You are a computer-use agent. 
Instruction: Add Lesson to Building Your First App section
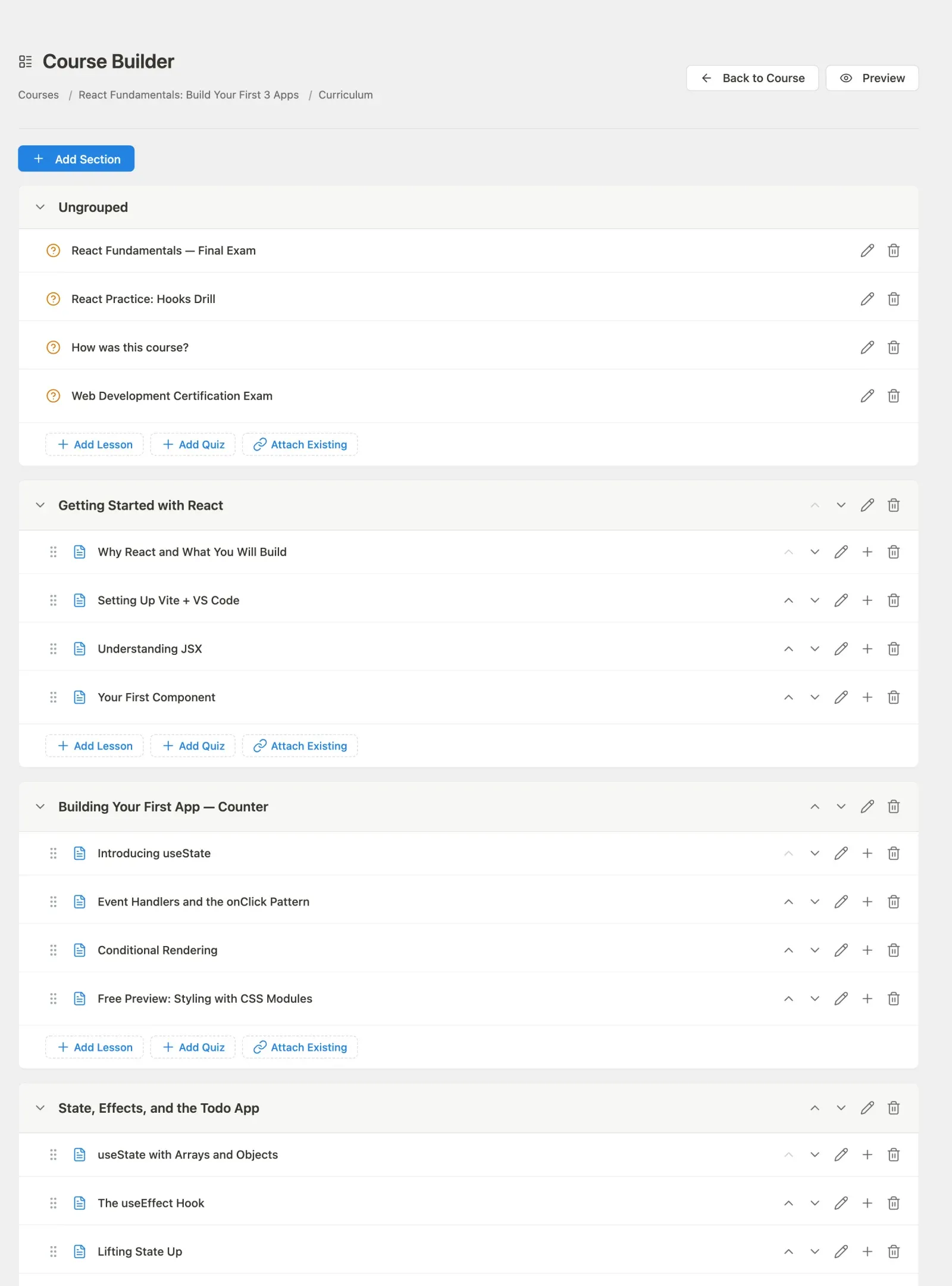click(95, 1047)
